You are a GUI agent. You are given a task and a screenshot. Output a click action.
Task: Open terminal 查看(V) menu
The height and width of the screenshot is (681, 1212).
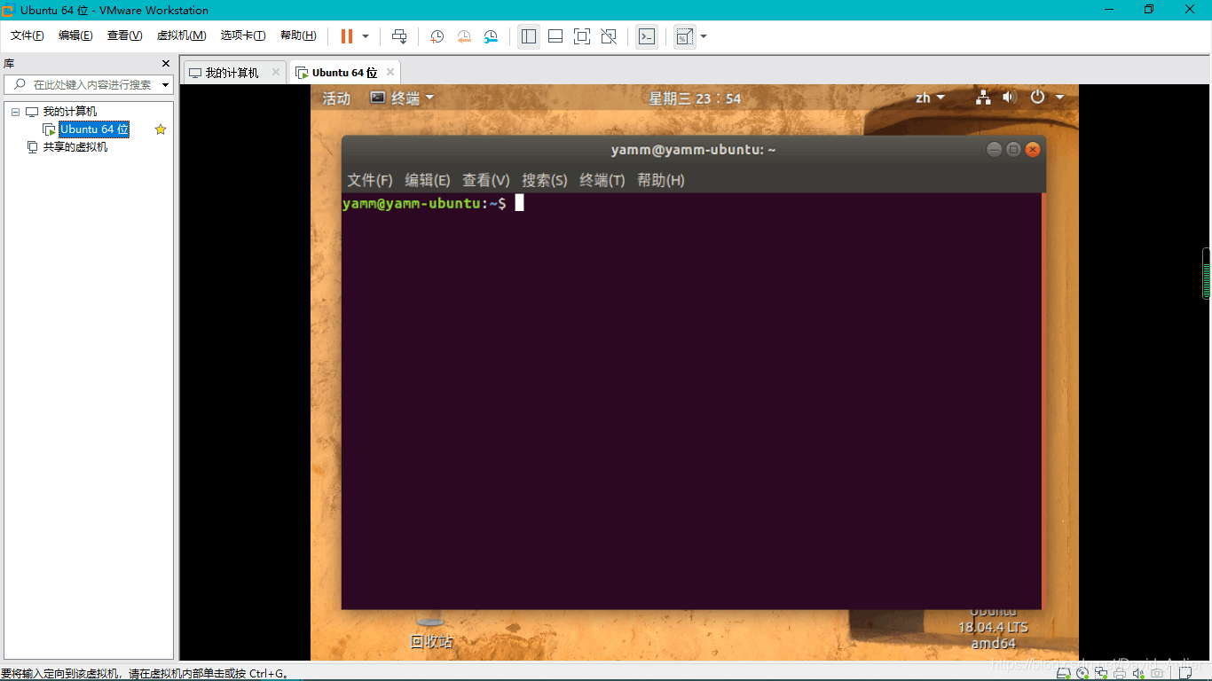pos(486,180)
